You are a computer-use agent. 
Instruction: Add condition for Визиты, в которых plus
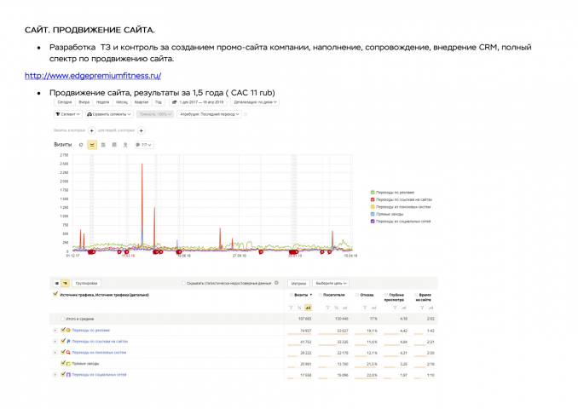pos(92,130)
